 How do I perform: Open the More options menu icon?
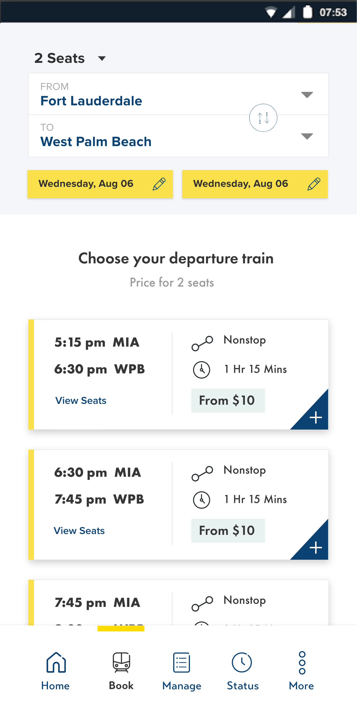pyautogui.click(x=302, y=662)
